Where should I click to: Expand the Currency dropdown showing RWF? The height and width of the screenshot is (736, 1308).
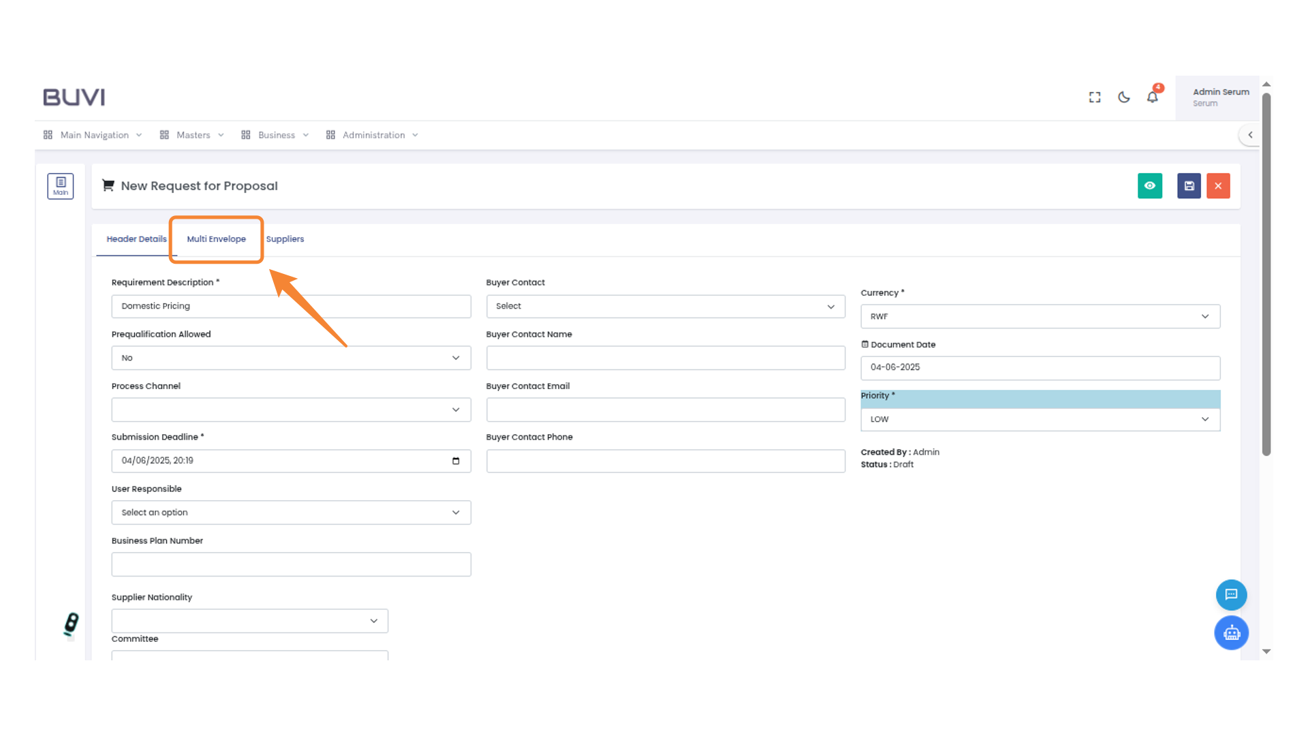pos(1040,316)
